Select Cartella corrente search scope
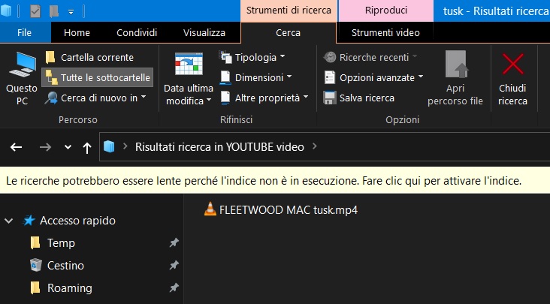The width and height of the screenshot is (550, 304). (90, 58)
